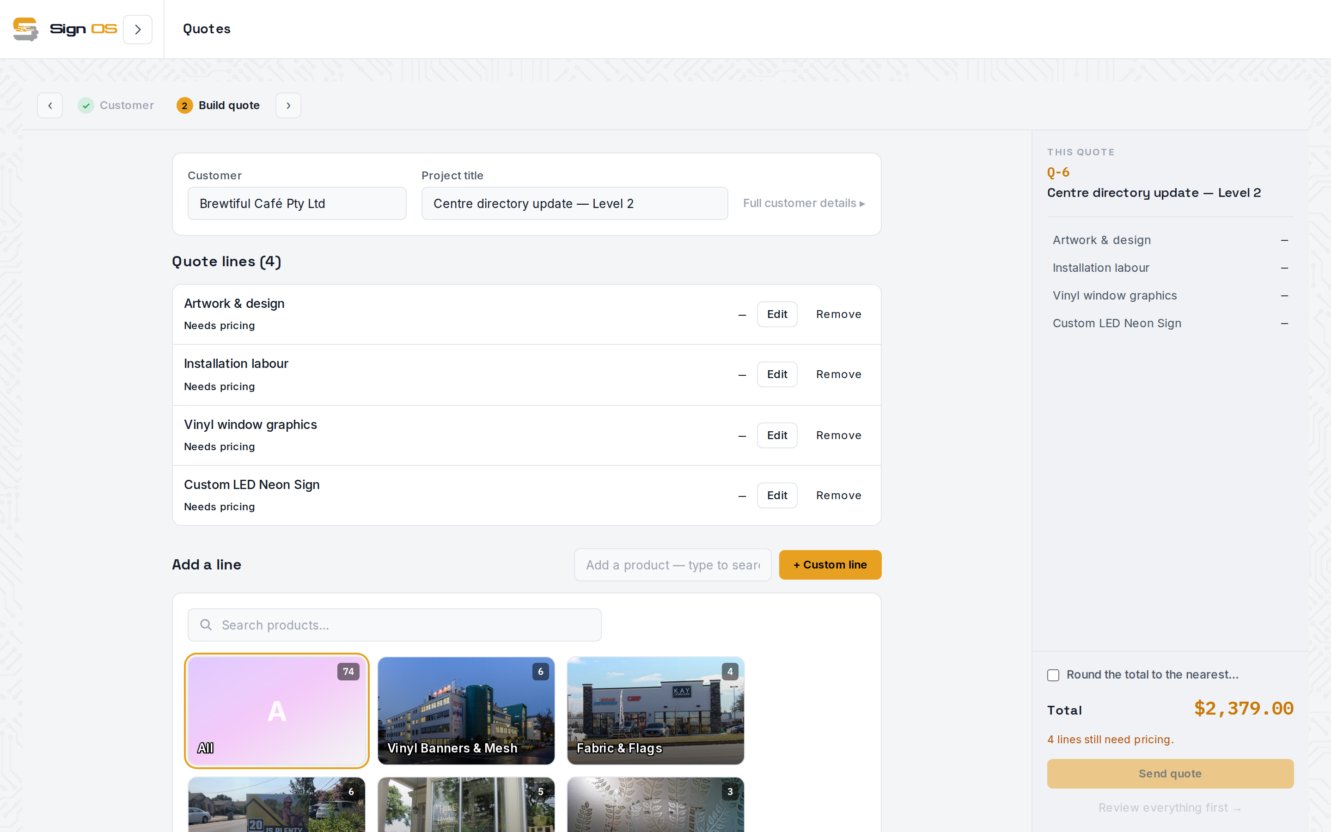Click Needs pricing under Artwork & design
This screenshot has width=1331, height=832.
pyautogui.click(x=219, y=326)
